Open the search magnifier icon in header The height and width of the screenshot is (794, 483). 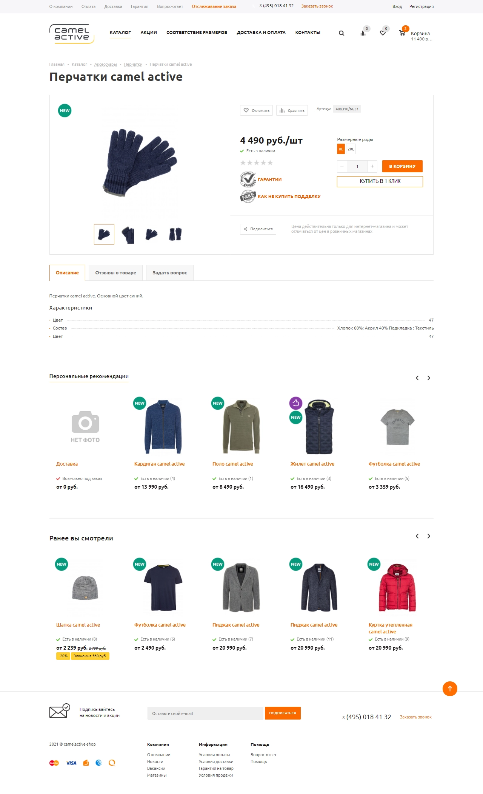(x=341, y=33)
